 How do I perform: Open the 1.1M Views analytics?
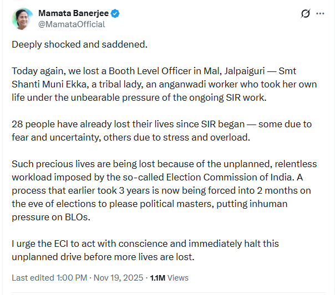click(x=169, y=278)
